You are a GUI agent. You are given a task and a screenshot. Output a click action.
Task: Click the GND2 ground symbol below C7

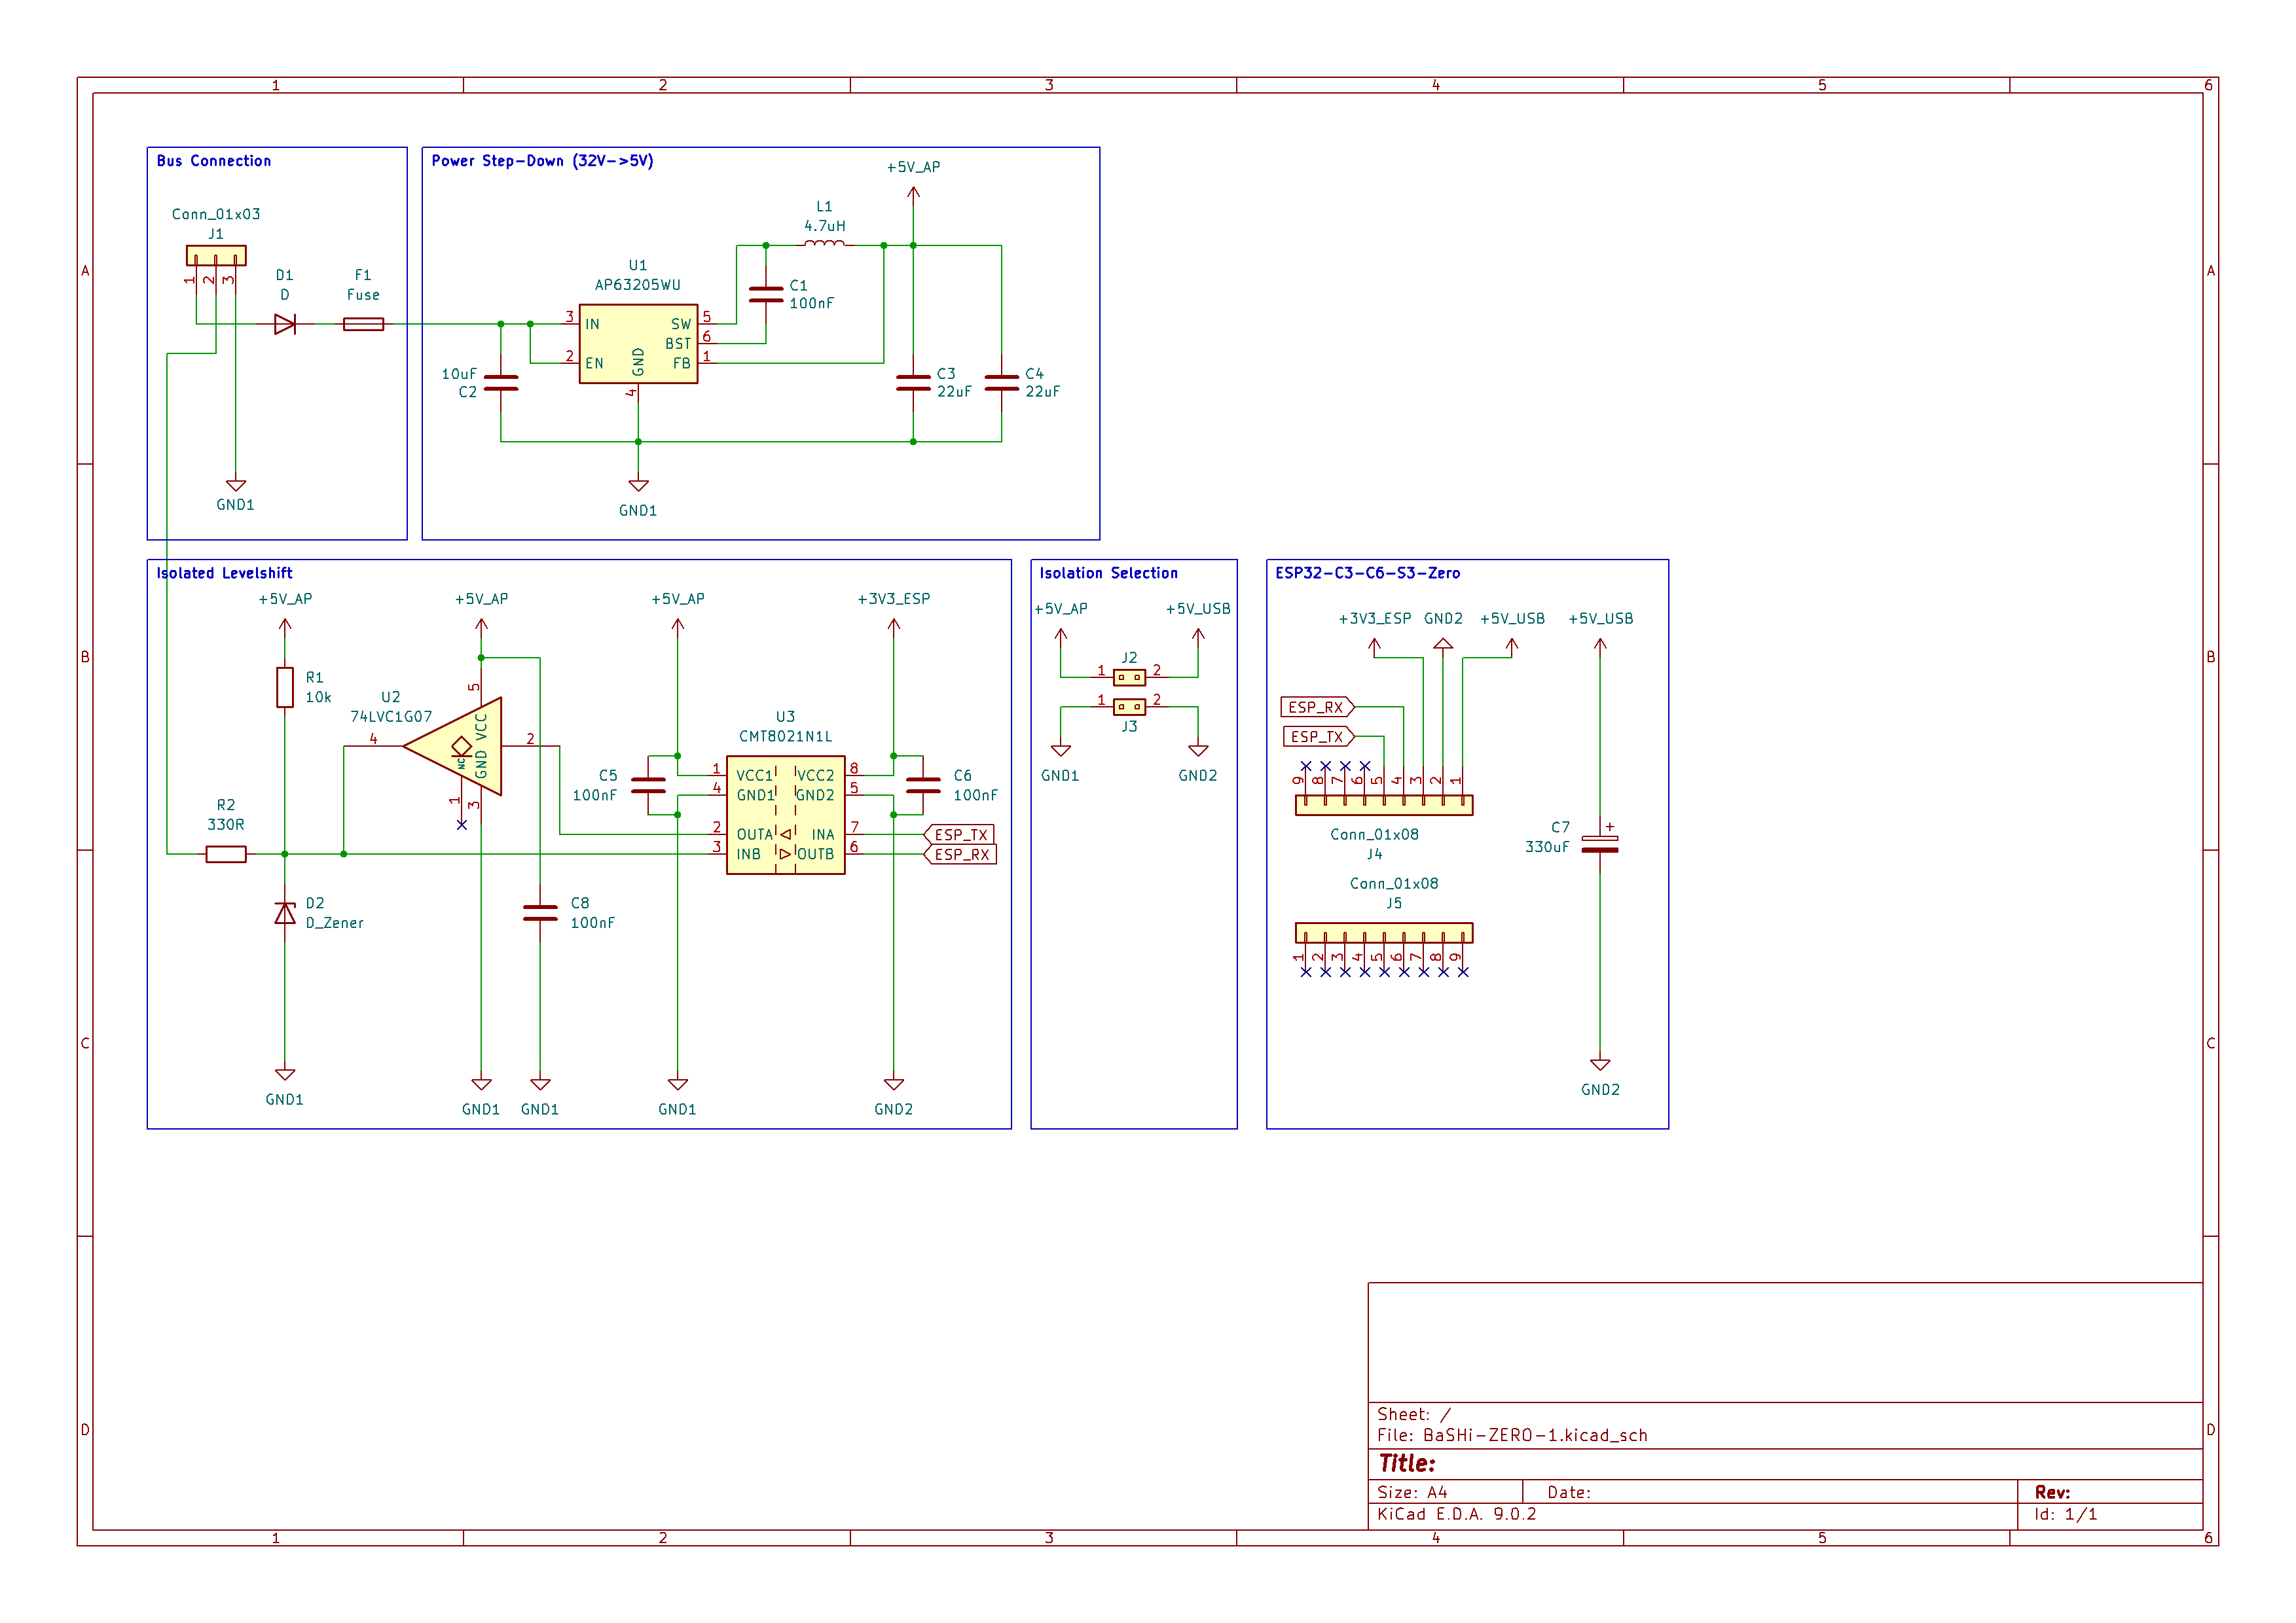(1600, 1065)
